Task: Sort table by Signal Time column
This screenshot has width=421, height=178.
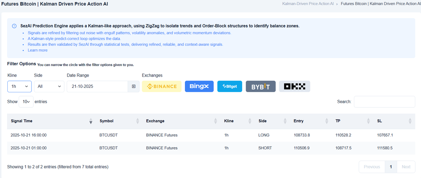Action: [x=51, y=121]
